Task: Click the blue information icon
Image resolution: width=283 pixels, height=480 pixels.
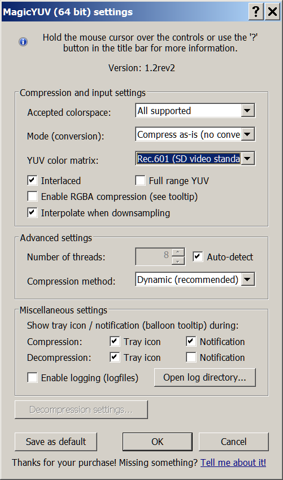Action: point(23,42)
